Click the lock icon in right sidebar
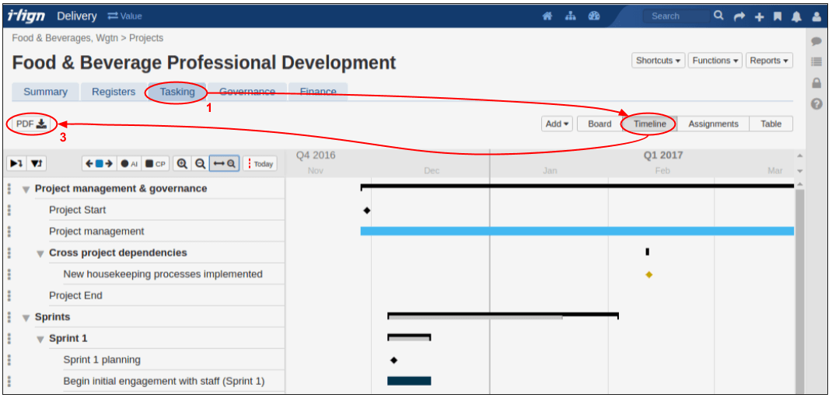 (816, 83)
